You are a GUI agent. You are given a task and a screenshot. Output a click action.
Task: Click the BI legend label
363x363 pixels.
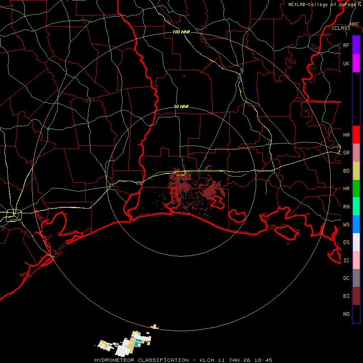tap(346, 296)
